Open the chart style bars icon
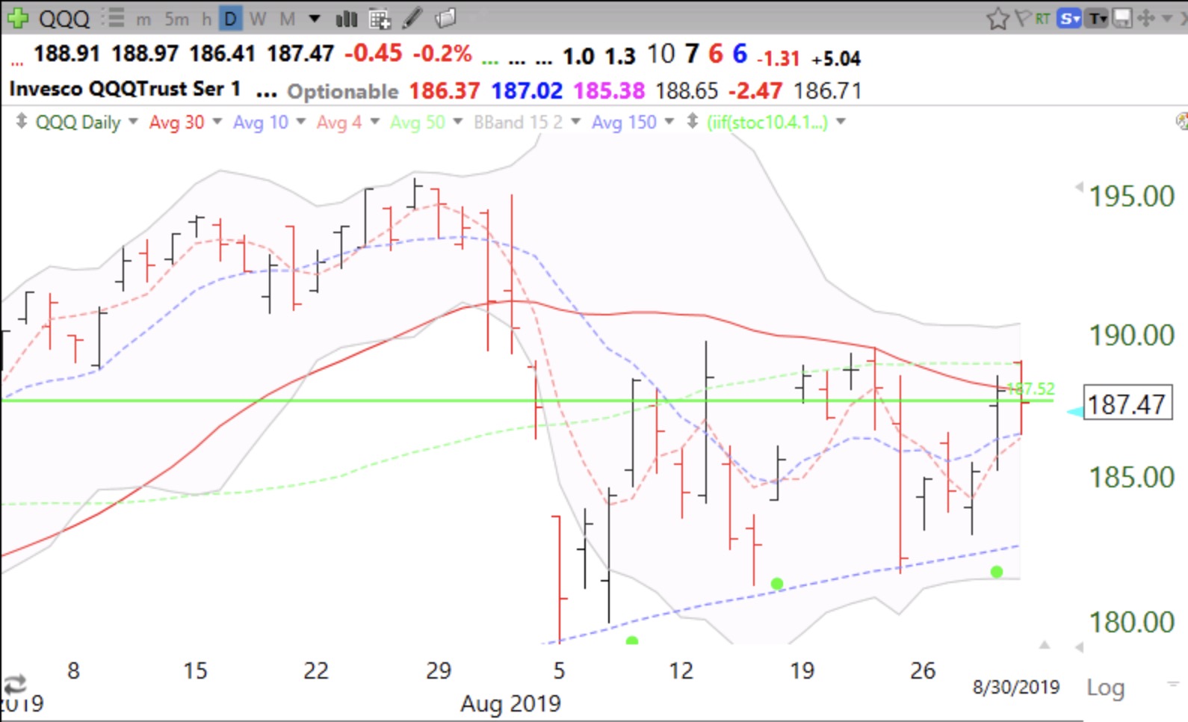Viewport: 1188px width, 722px height. point(346,19)
